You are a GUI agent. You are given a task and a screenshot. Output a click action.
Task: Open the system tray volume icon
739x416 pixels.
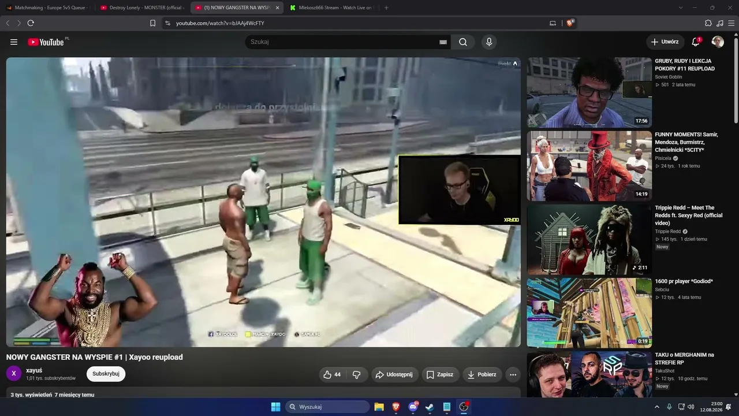tap(691, 407)
